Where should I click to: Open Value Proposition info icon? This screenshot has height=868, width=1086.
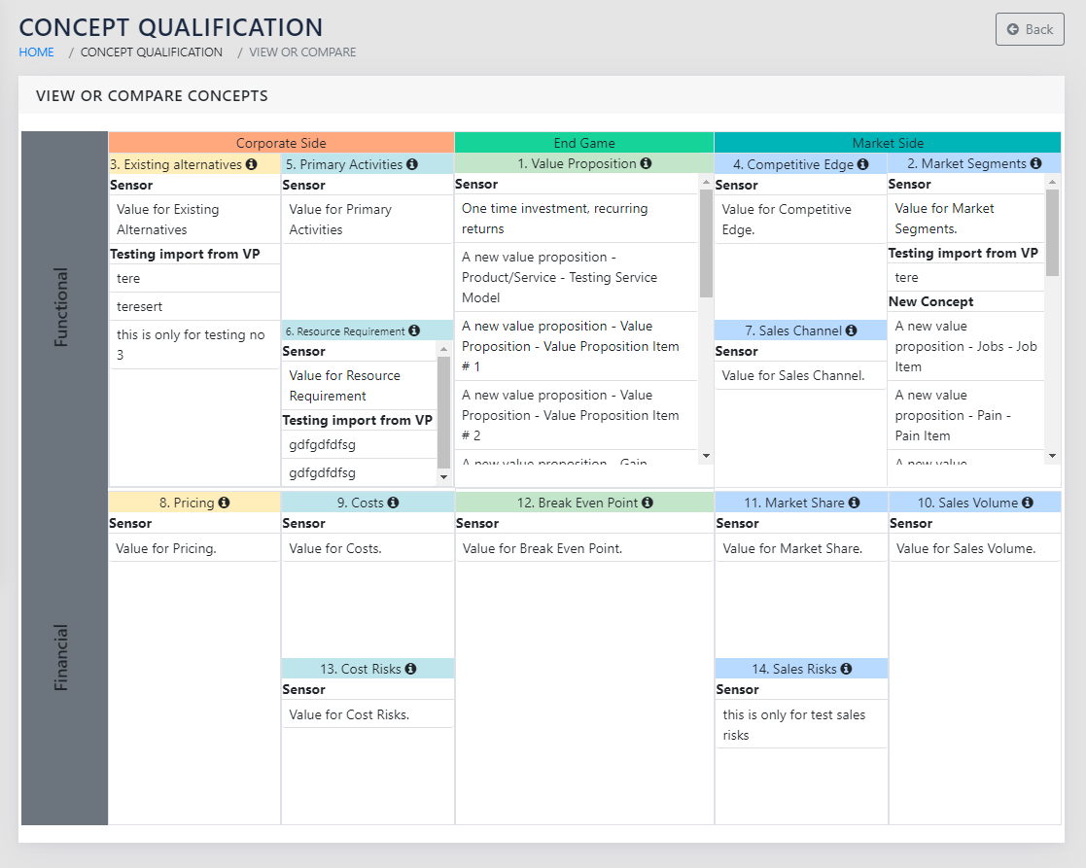pyautogui.click(x=647, y=164)
